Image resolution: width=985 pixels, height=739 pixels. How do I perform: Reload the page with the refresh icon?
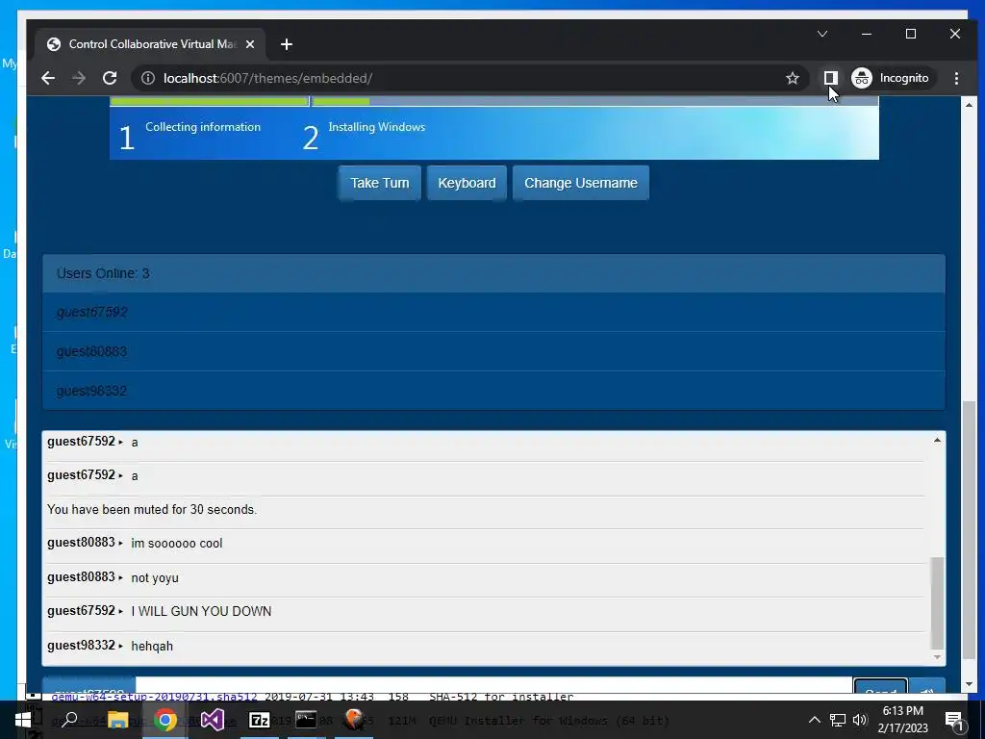click(x=110, y=78)
